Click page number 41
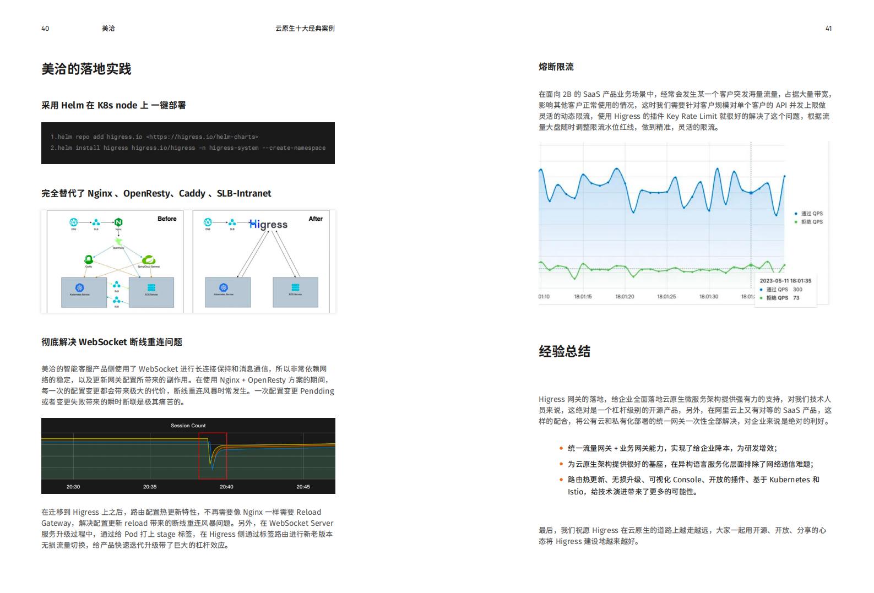 click(x=828, y=29)
